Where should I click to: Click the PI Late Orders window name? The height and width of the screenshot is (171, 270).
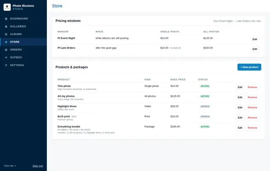(x=66, y=48)
